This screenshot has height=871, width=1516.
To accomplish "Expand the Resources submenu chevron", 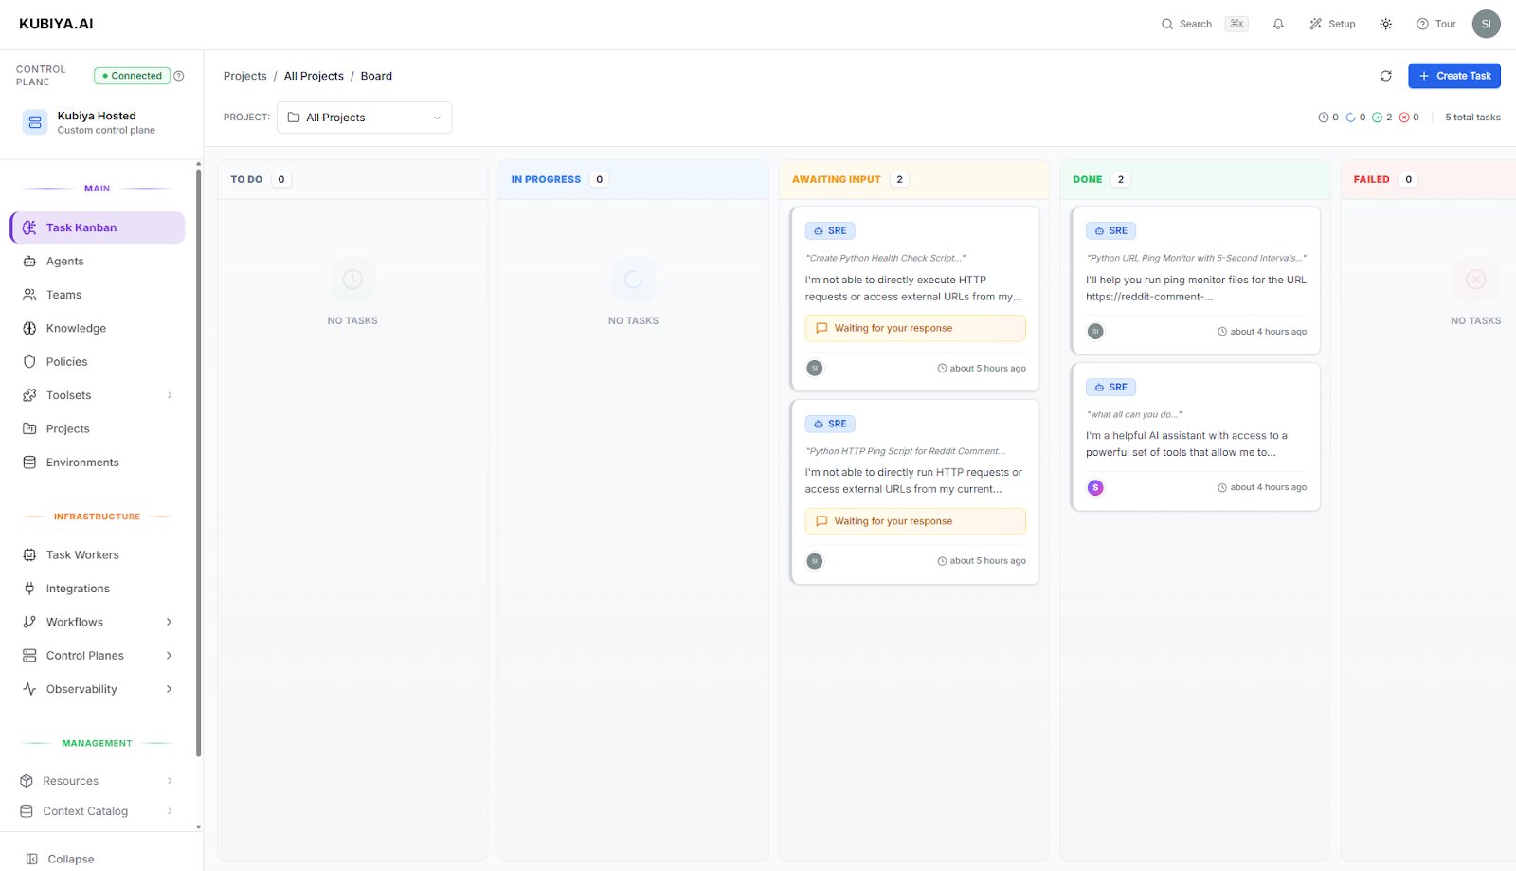I will [170, 781].
